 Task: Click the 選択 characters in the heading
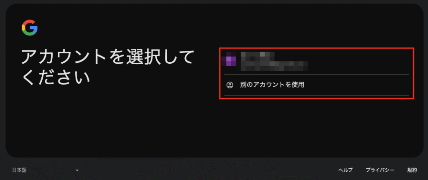click(143, 57)
